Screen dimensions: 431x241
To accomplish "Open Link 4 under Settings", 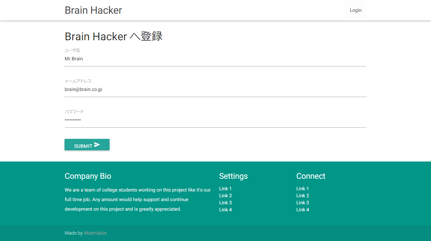I will [x=226, y=210].
